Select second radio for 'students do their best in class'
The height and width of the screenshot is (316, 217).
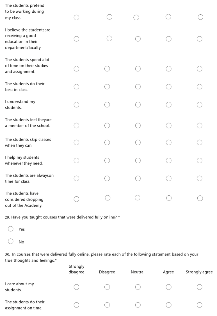pyautogui.click(x=107, y=87)
